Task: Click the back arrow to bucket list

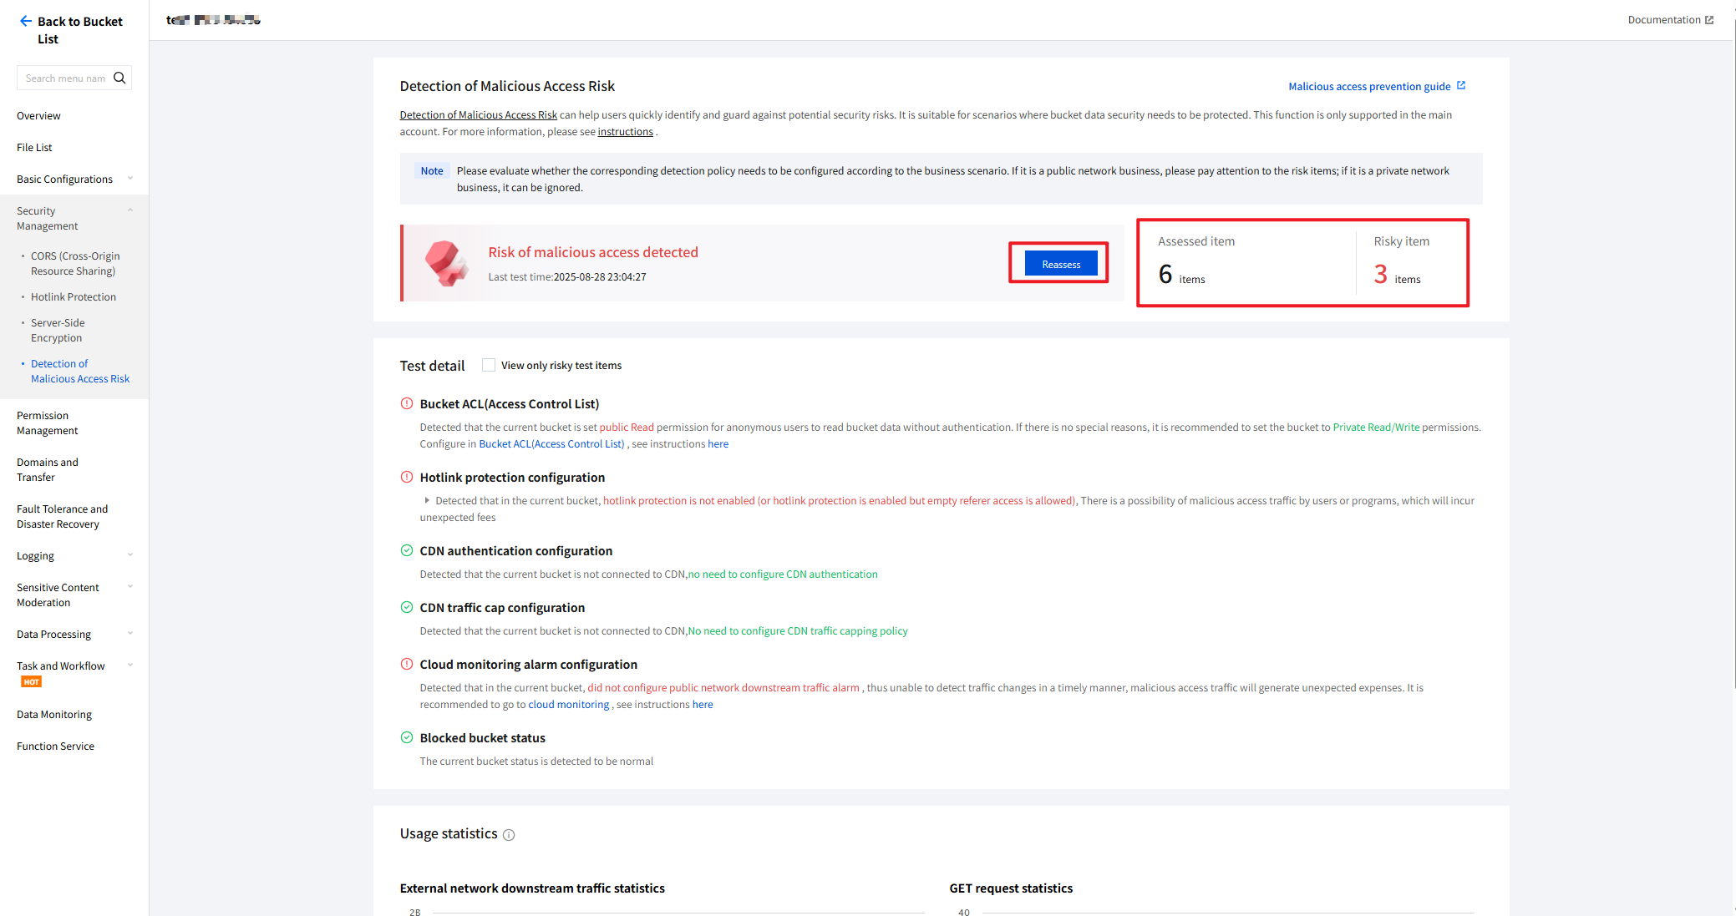Action: pos(26,21)
